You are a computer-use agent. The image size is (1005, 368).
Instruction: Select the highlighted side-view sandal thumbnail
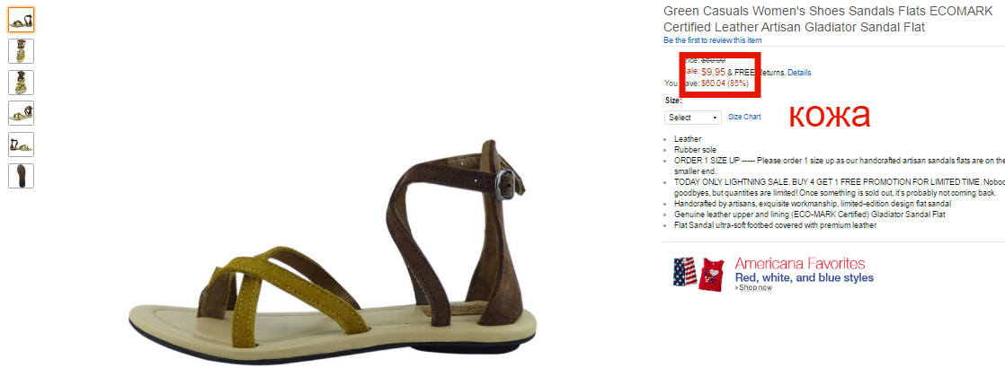point(22,20)
